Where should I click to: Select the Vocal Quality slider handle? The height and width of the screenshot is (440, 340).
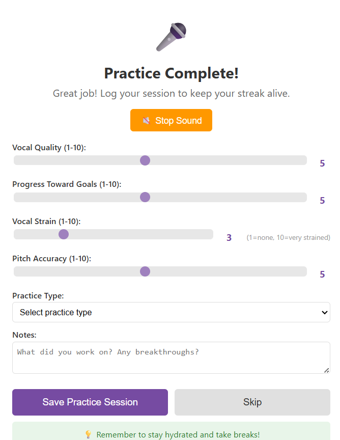point(145,160)
